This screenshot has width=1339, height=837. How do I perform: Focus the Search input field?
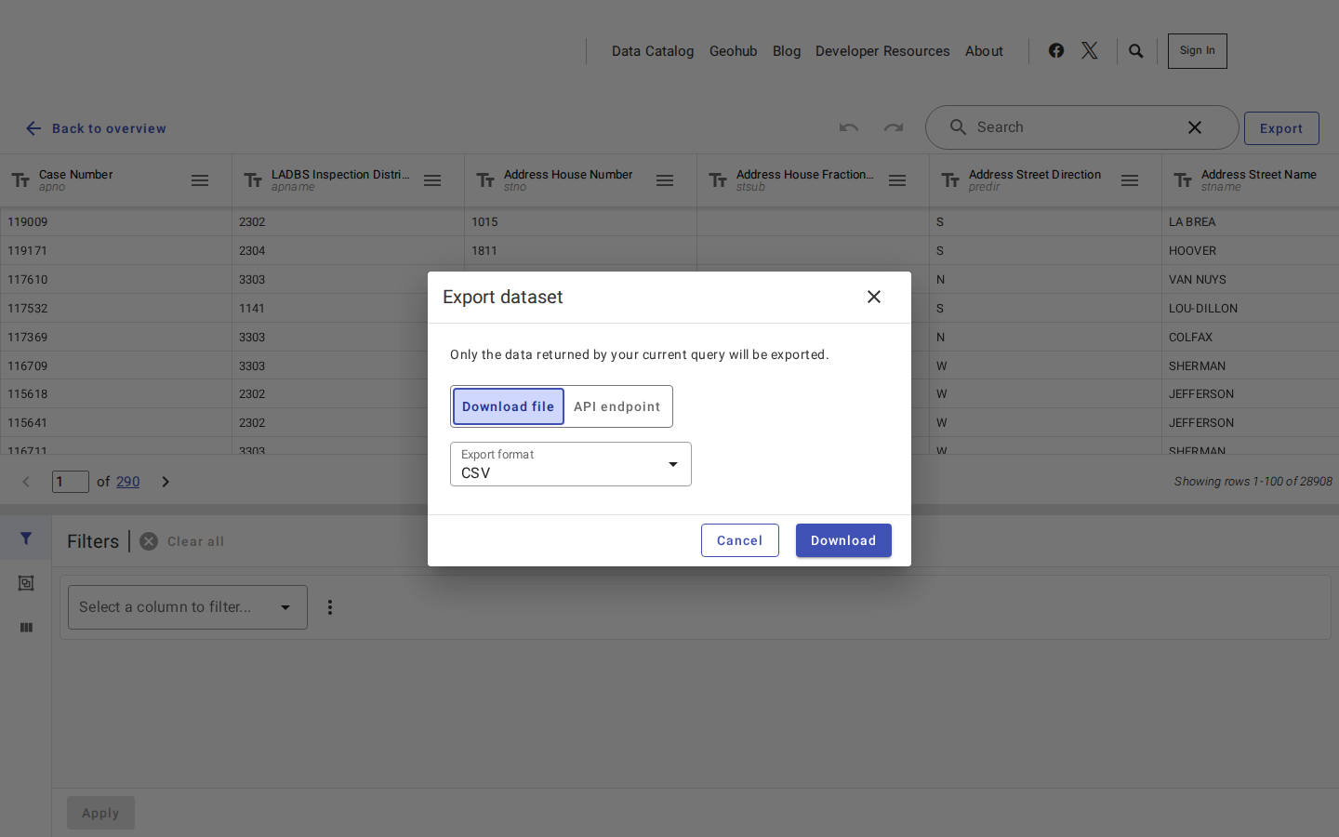coord(1074,127)
